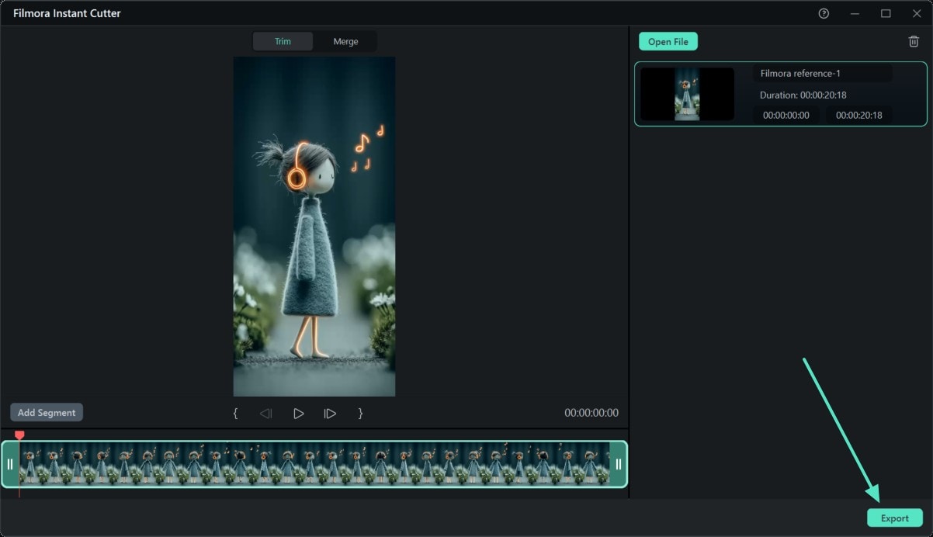Viewport: 933px width, 537px height.
Task: Minimize the Filmora Instant Cutter window
Action: point(855,14)
